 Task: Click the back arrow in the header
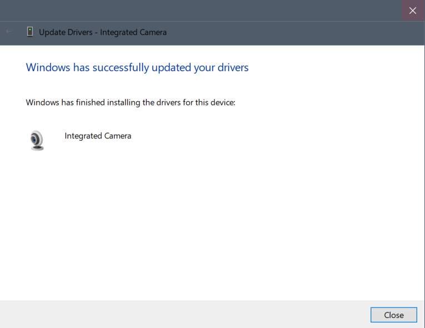coord(9,32)
